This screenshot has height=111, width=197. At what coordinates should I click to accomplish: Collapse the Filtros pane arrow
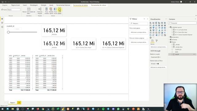click(147, 19)
